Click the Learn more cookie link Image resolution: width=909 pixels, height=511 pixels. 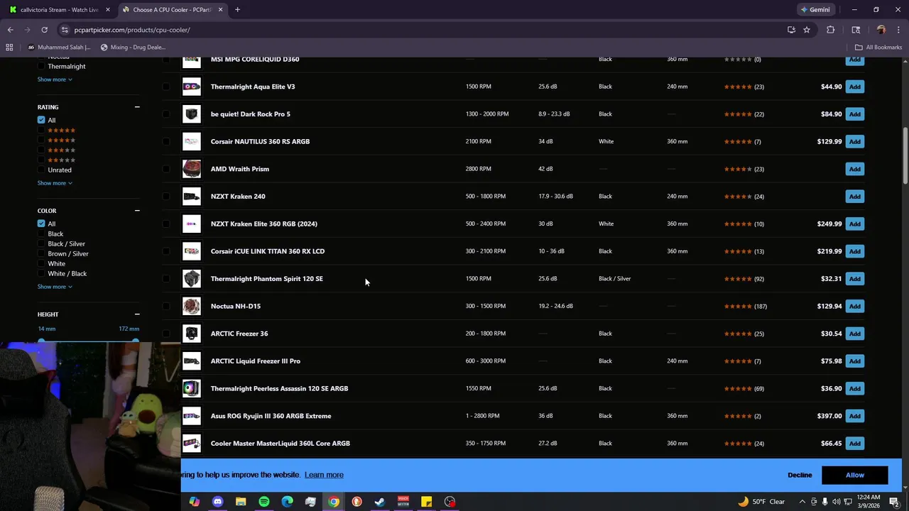[x=324, y=475]
